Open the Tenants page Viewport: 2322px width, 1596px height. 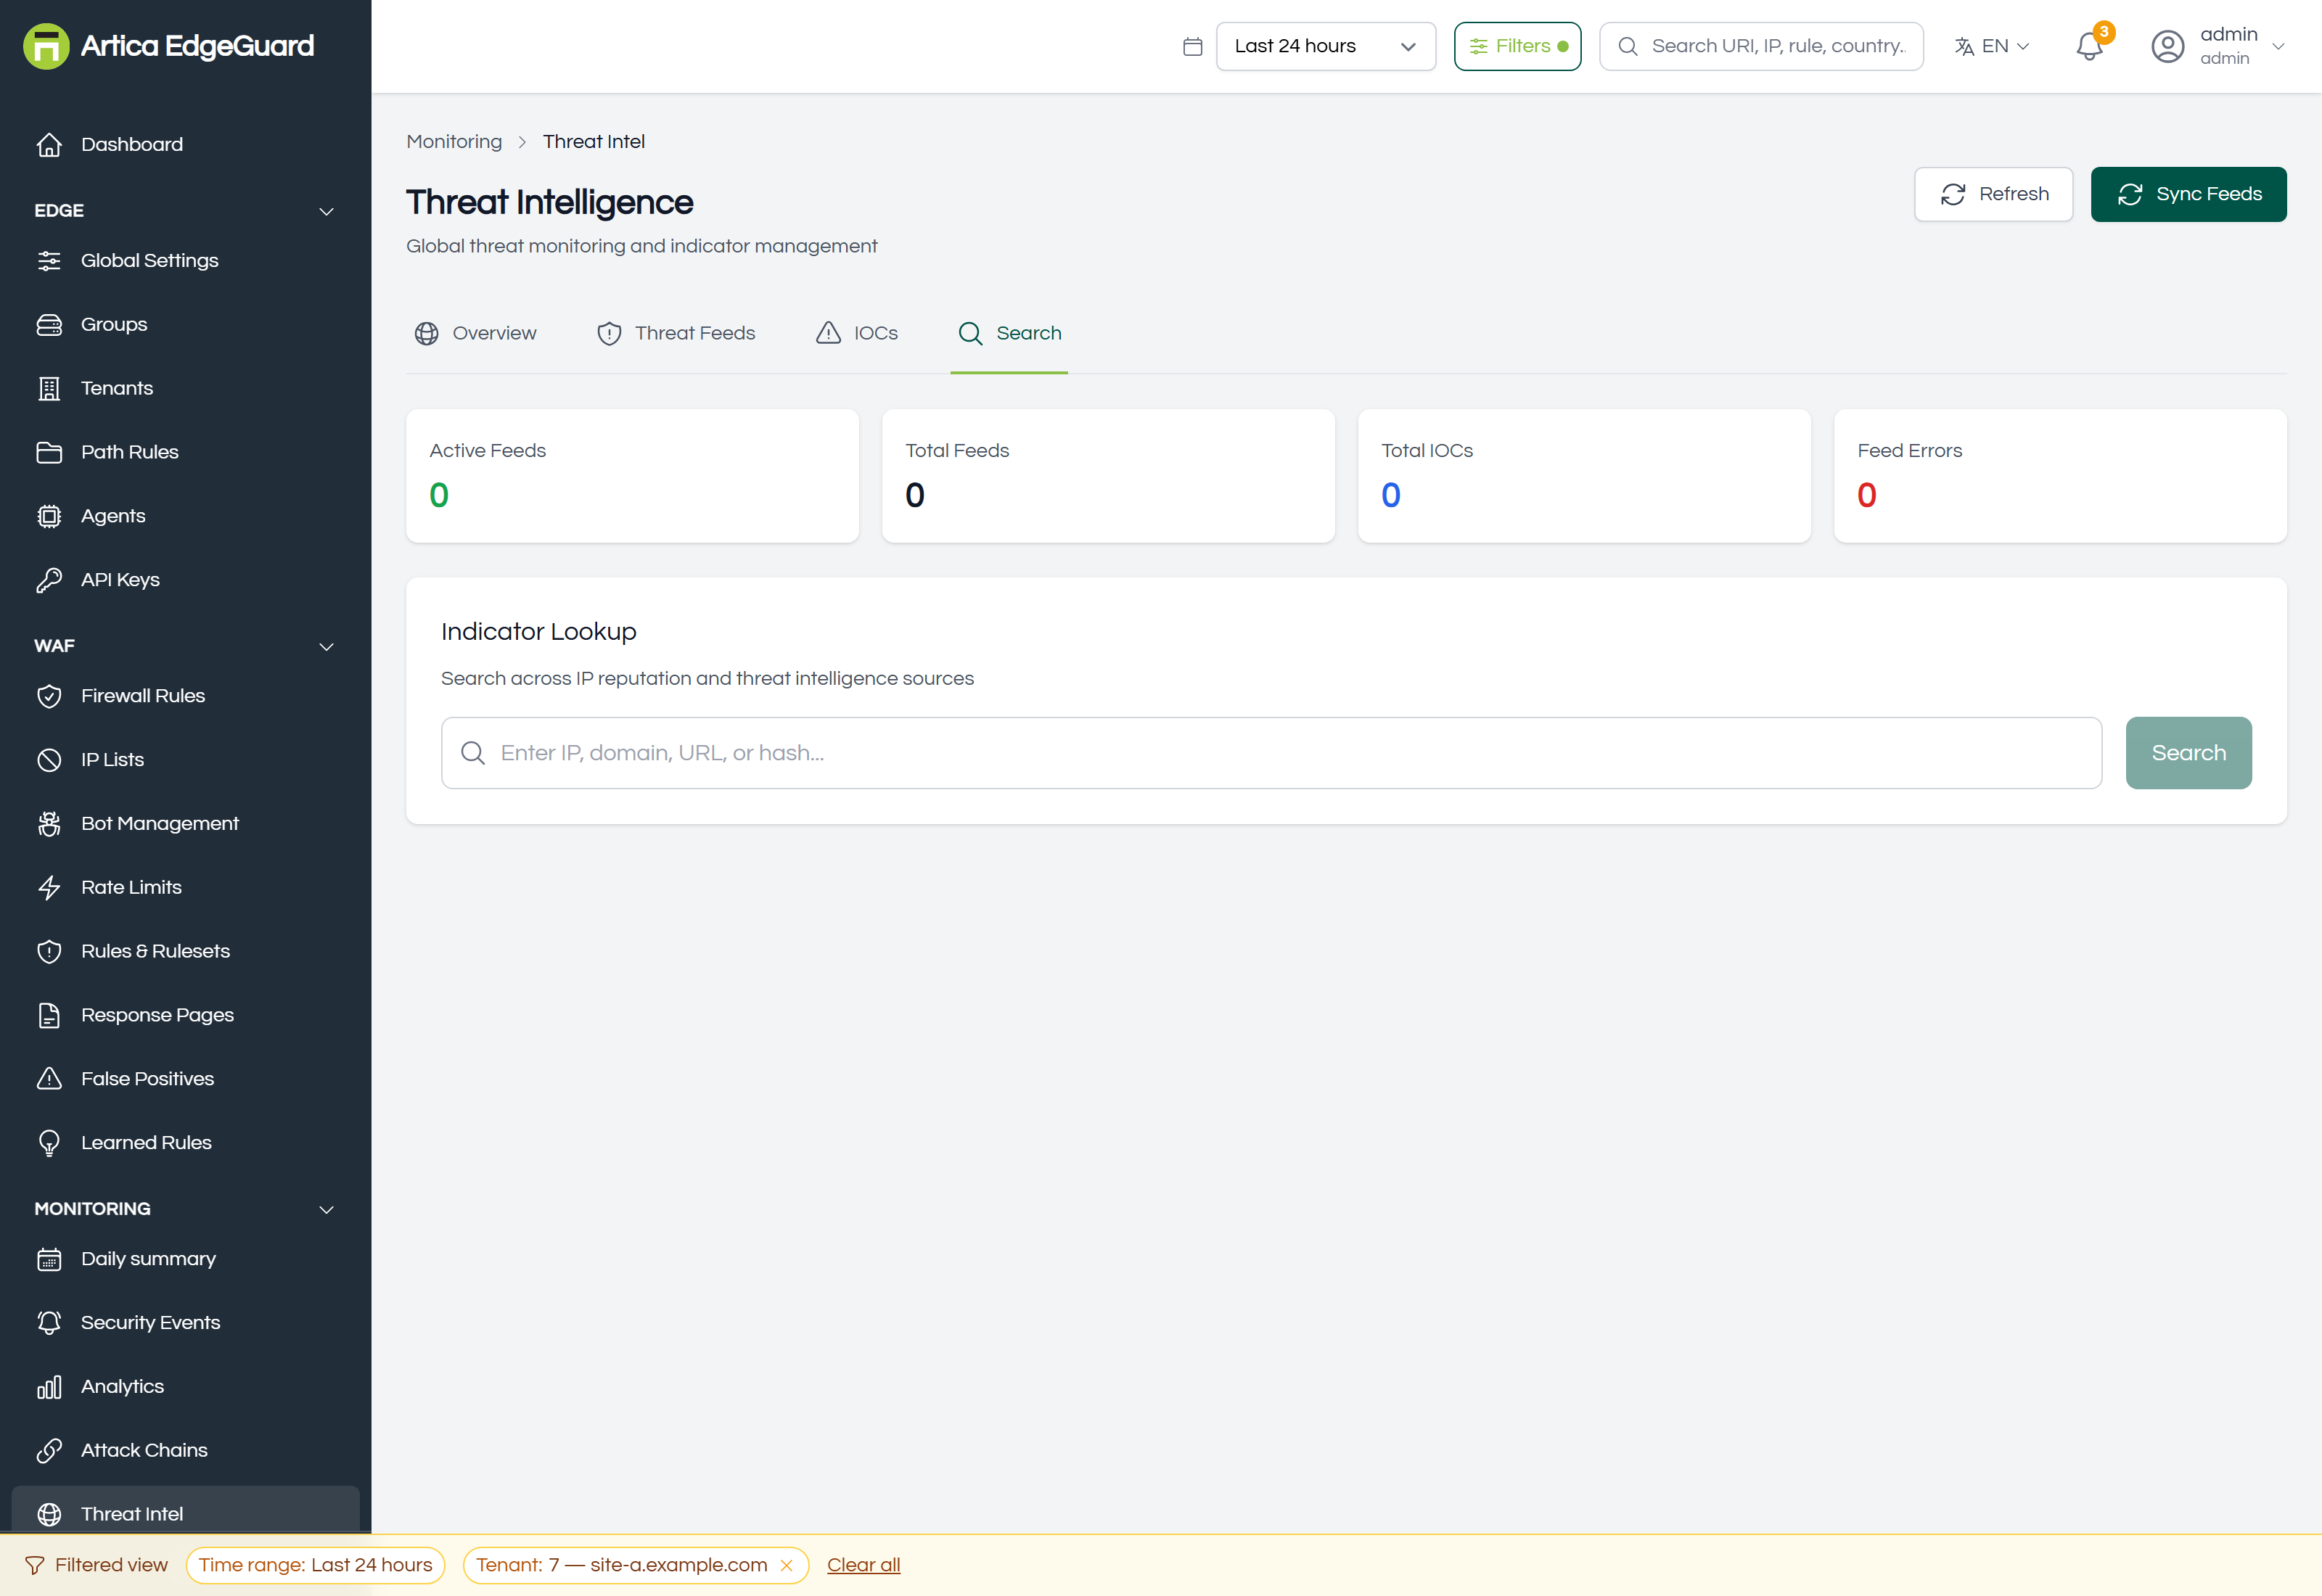click(185, 388)
